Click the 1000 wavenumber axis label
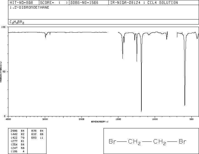 [x=155, y=119]
